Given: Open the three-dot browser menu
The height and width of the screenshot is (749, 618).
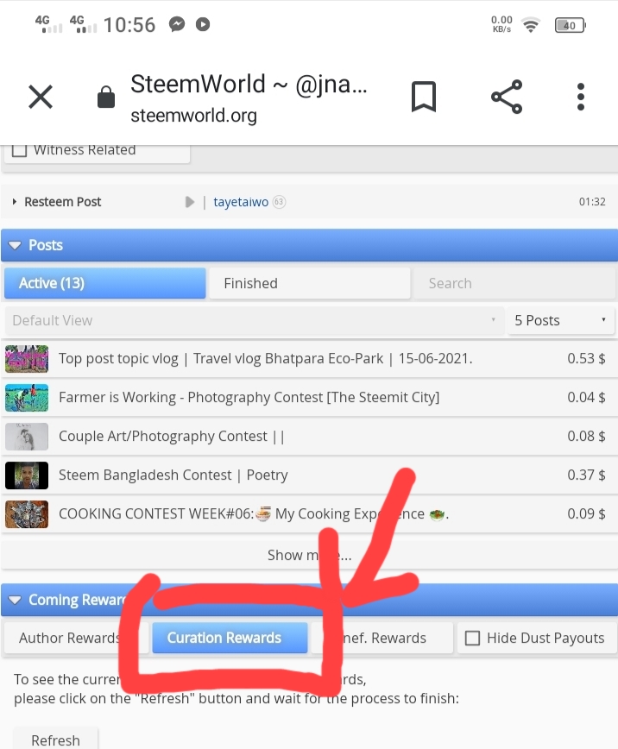Looking at the screenshot, I should tap(581, 97).
